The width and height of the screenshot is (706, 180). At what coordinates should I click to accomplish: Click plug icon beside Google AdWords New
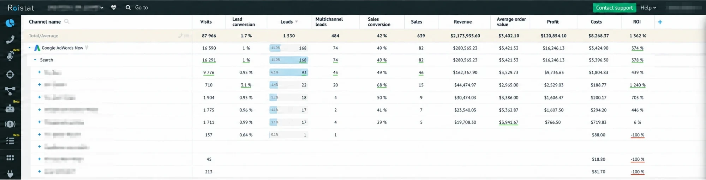(87, 47)
